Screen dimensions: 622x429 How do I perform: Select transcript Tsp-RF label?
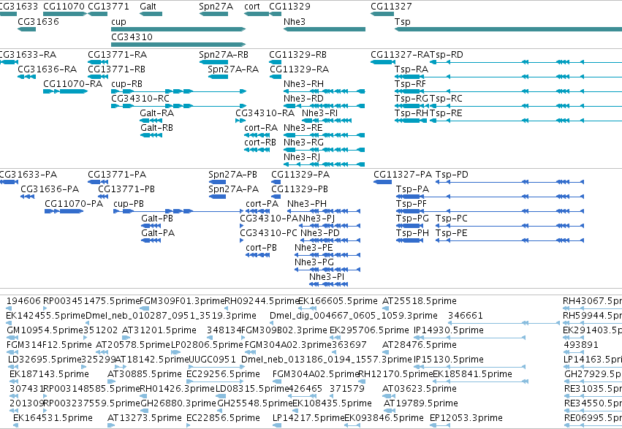click(410, 84)
